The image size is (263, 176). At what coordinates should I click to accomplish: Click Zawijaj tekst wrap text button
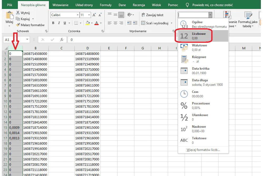point(153,15)
